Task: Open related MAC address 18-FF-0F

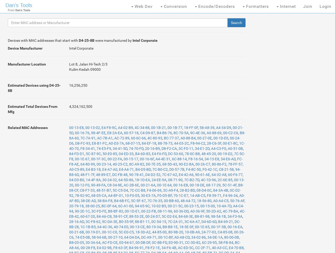Action: click(x=191, y=128)
